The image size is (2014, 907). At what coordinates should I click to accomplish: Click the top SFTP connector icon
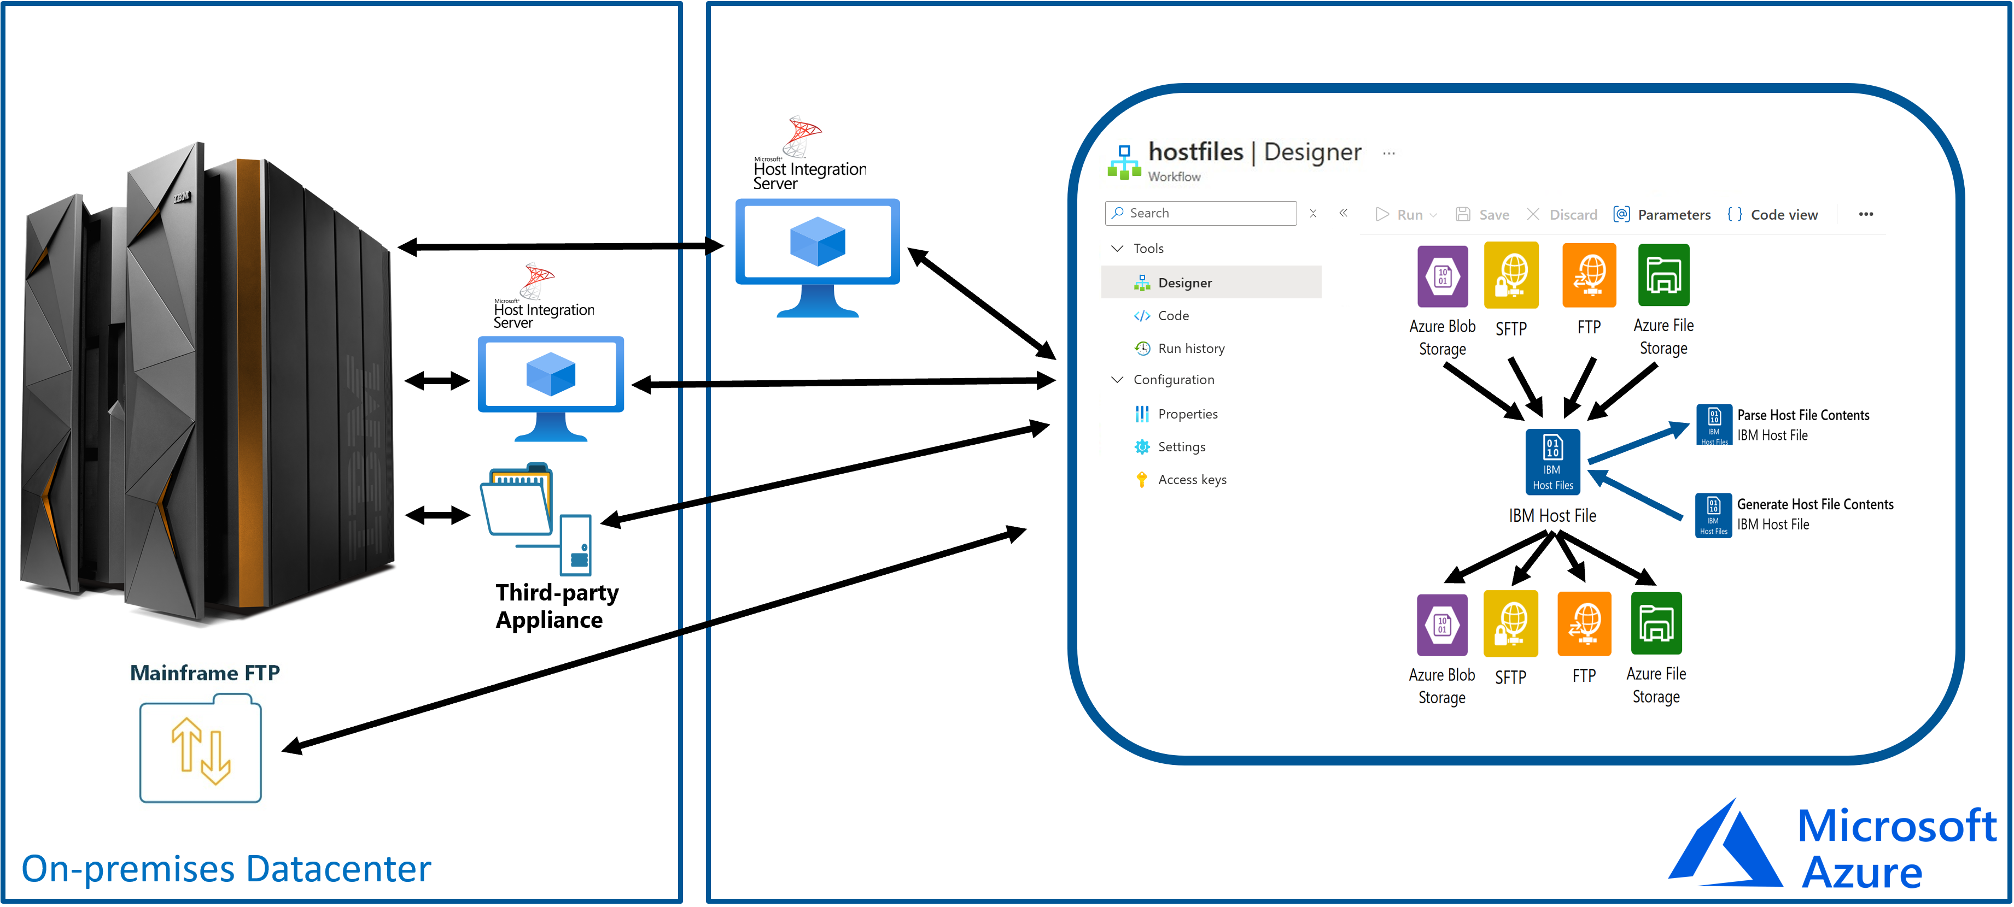pyautogui.click(x=1511, y=275)
